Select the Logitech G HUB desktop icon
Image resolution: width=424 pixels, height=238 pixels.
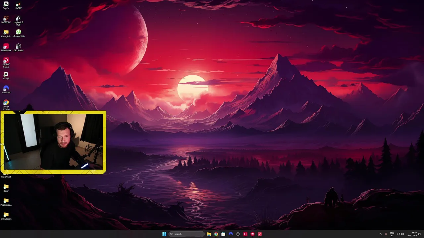tap(19, 20)
